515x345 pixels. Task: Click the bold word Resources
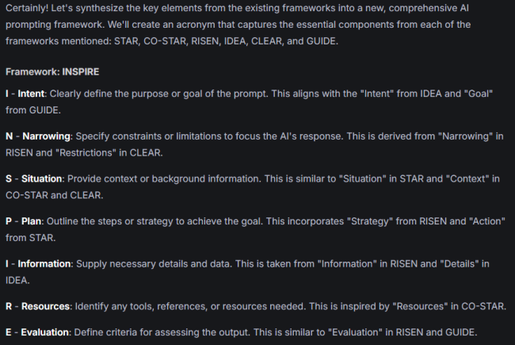[45, 306]
